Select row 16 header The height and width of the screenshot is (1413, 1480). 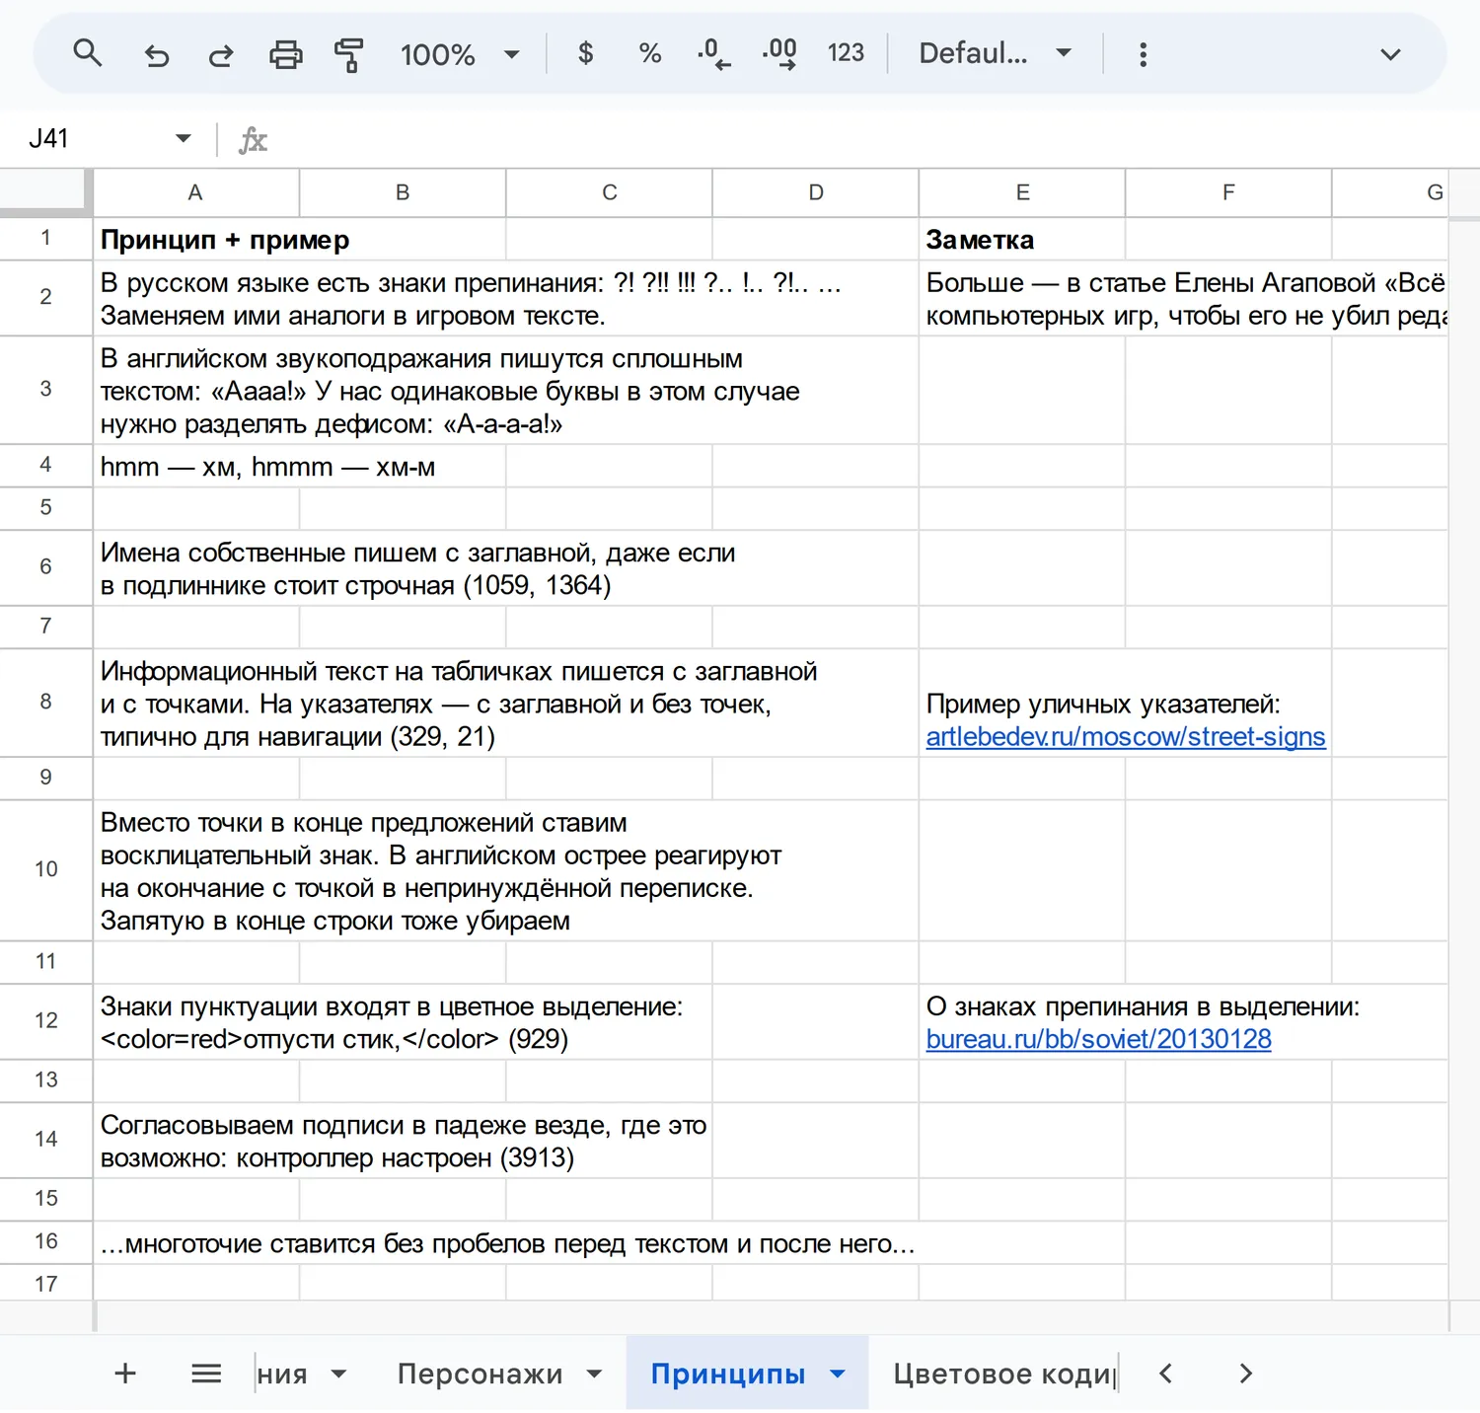45,1241
